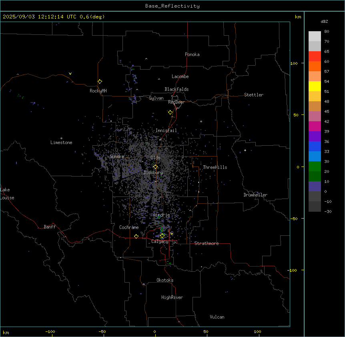Click the -30 value on the dBZ scale
This screenshot has height=337, width=345.
(x=328, y=211)
